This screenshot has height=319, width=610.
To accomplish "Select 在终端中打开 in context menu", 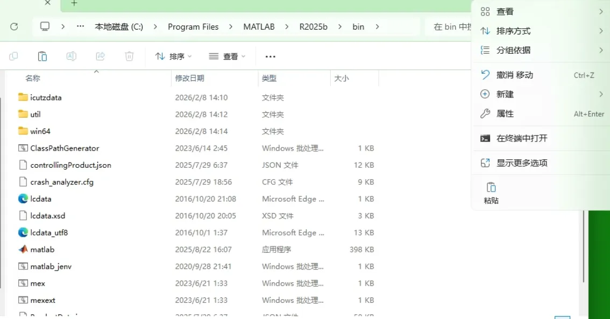I will (542, 138).
